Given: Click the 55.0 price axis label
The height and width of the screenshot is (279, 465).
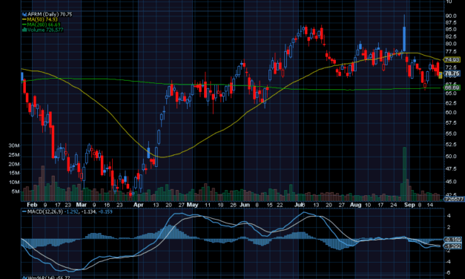Looking at the screenshot, I should point(451,134).
